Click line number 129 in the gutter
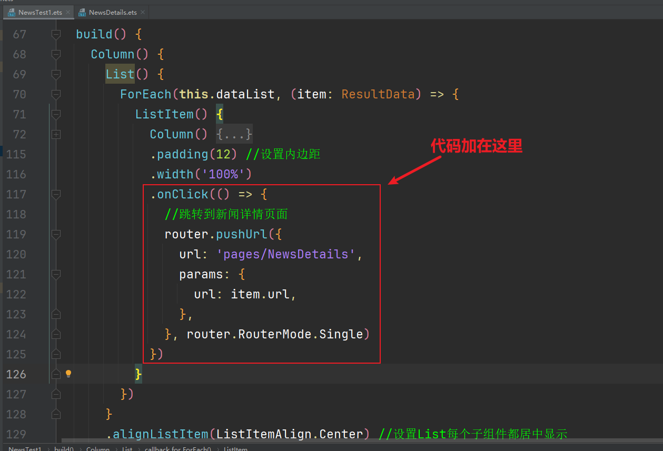This screenshot has width=663, height=451. (x=16, y=434)
